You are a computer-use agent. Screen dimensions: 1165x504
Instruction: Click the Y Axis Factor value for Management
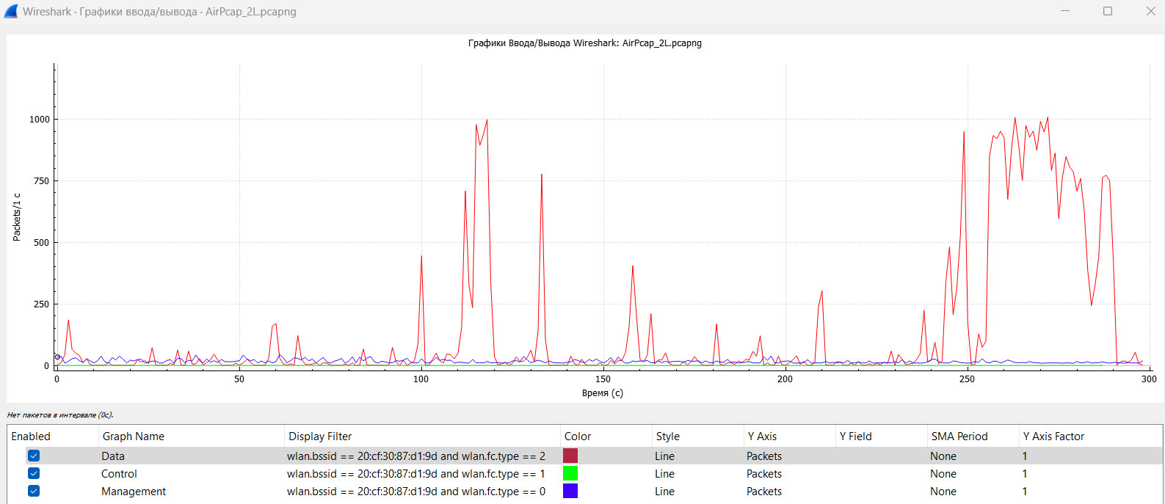pos(1025,492)
